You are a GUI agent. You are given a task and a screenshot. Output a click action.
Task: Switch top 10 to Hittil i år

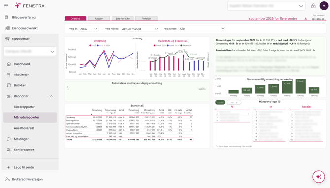click(x=234, y=103)
